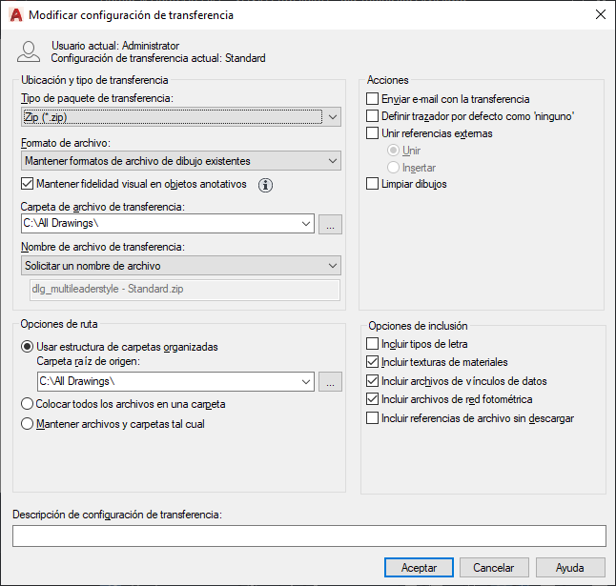Open help with the Ayuda button

coord(570,568)
